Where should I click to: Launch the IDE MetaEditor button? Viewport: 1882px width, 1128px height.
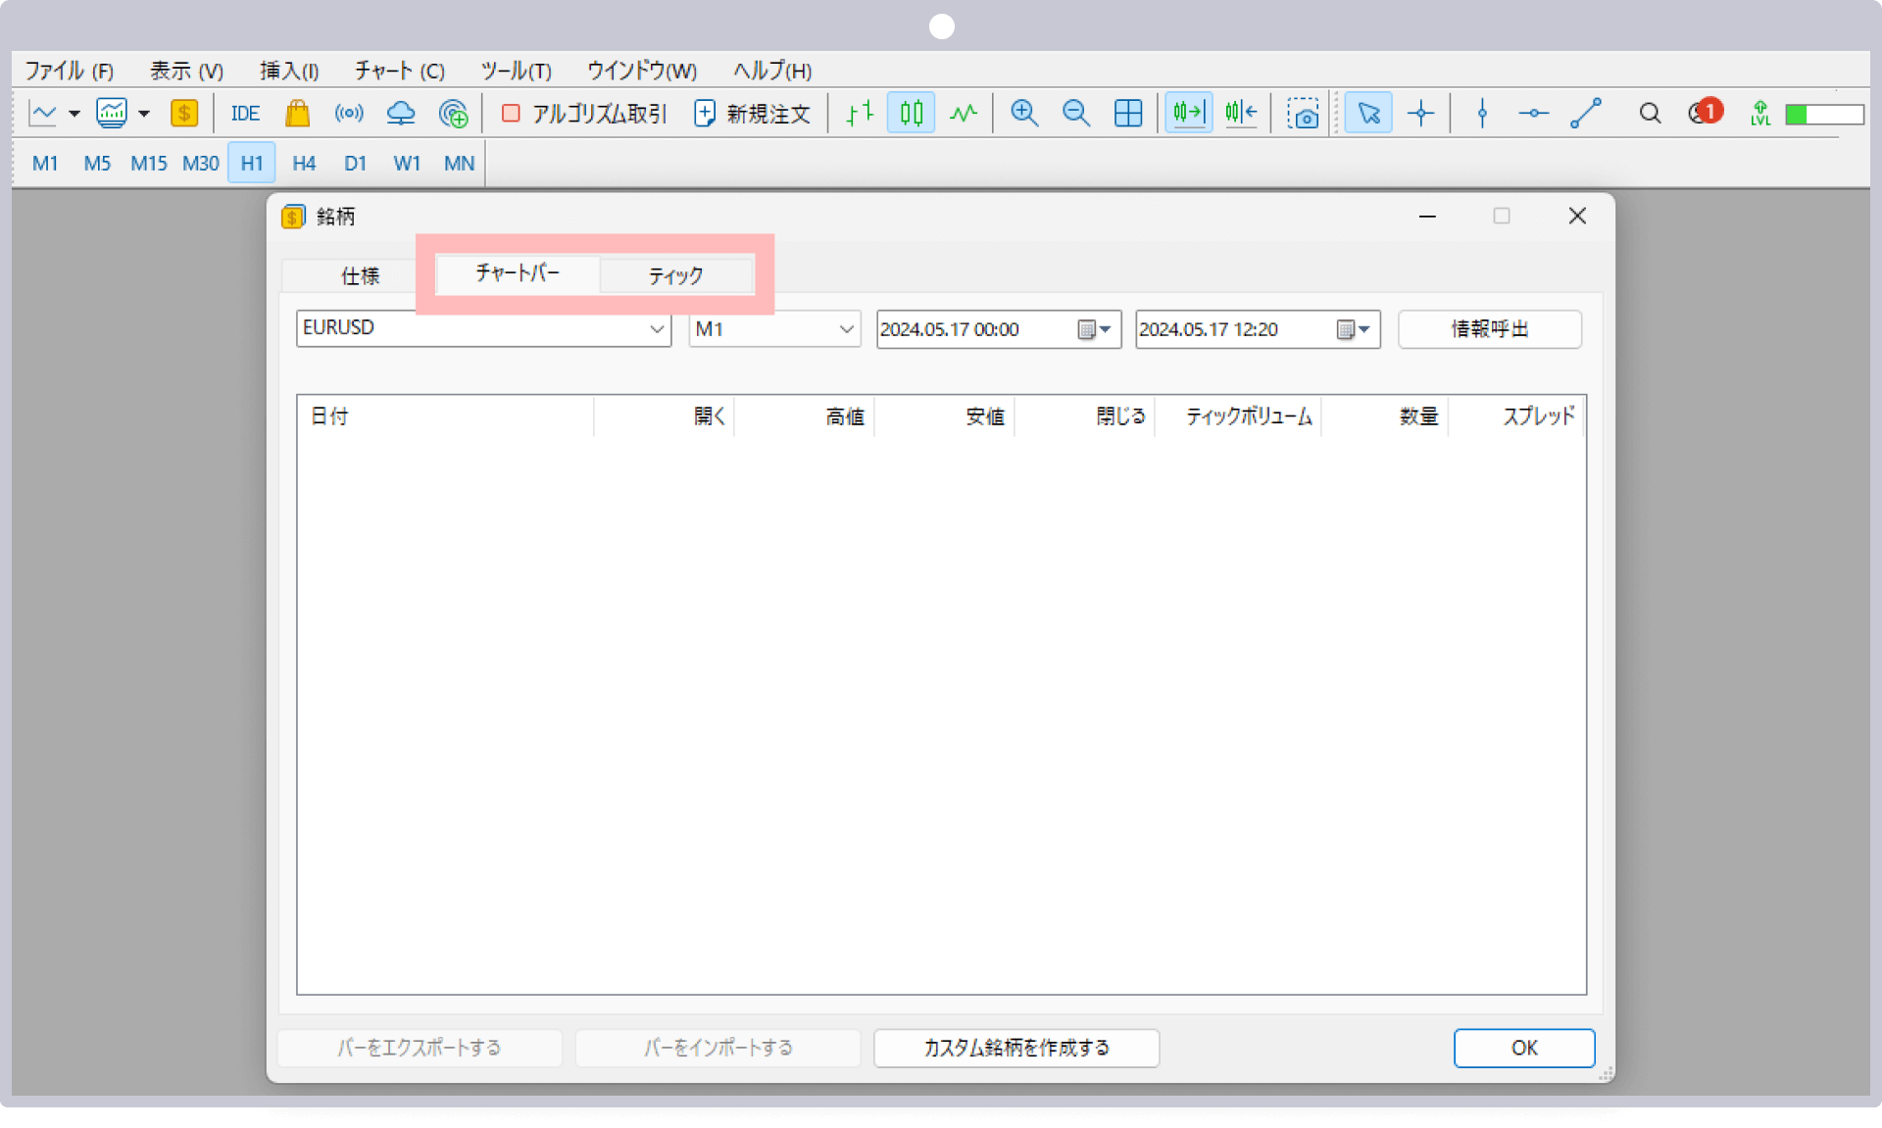245,114
